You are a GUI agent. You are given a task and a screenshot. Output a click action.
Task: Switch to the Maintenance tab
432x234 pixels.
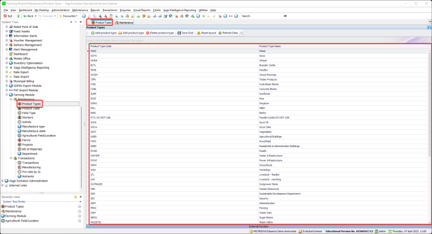tap(124, 23)
